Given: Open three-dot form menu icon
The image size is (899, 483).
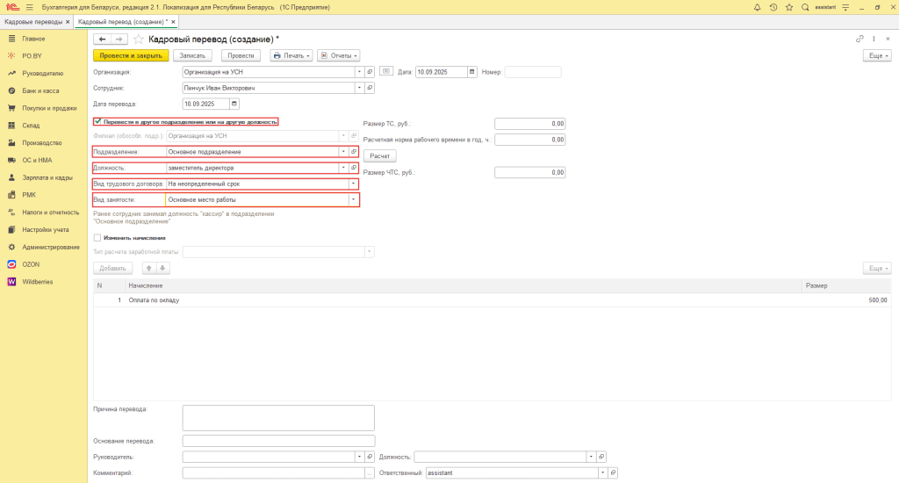Looking at the screenshot, I should pyautogui.click(x=874, y=39).
